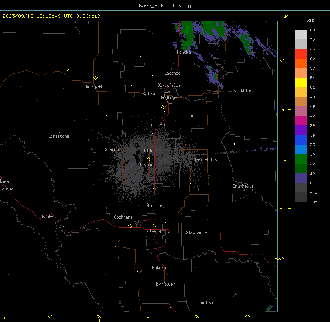Screen dimensions: 330x322
Task: Click the Vulcan city label
Action: [208, 303]
